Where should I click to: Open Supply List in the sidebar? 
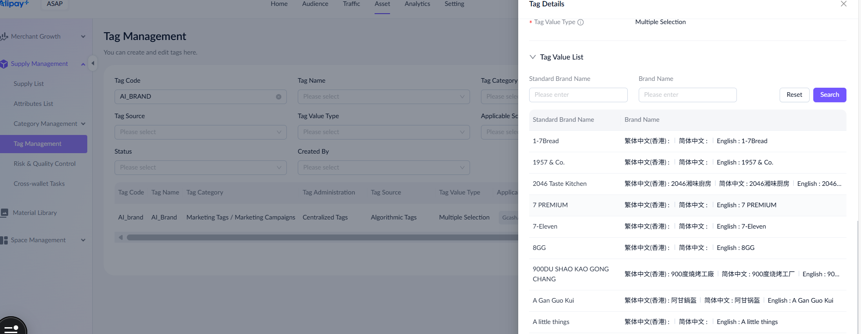[x=29, y=84]
